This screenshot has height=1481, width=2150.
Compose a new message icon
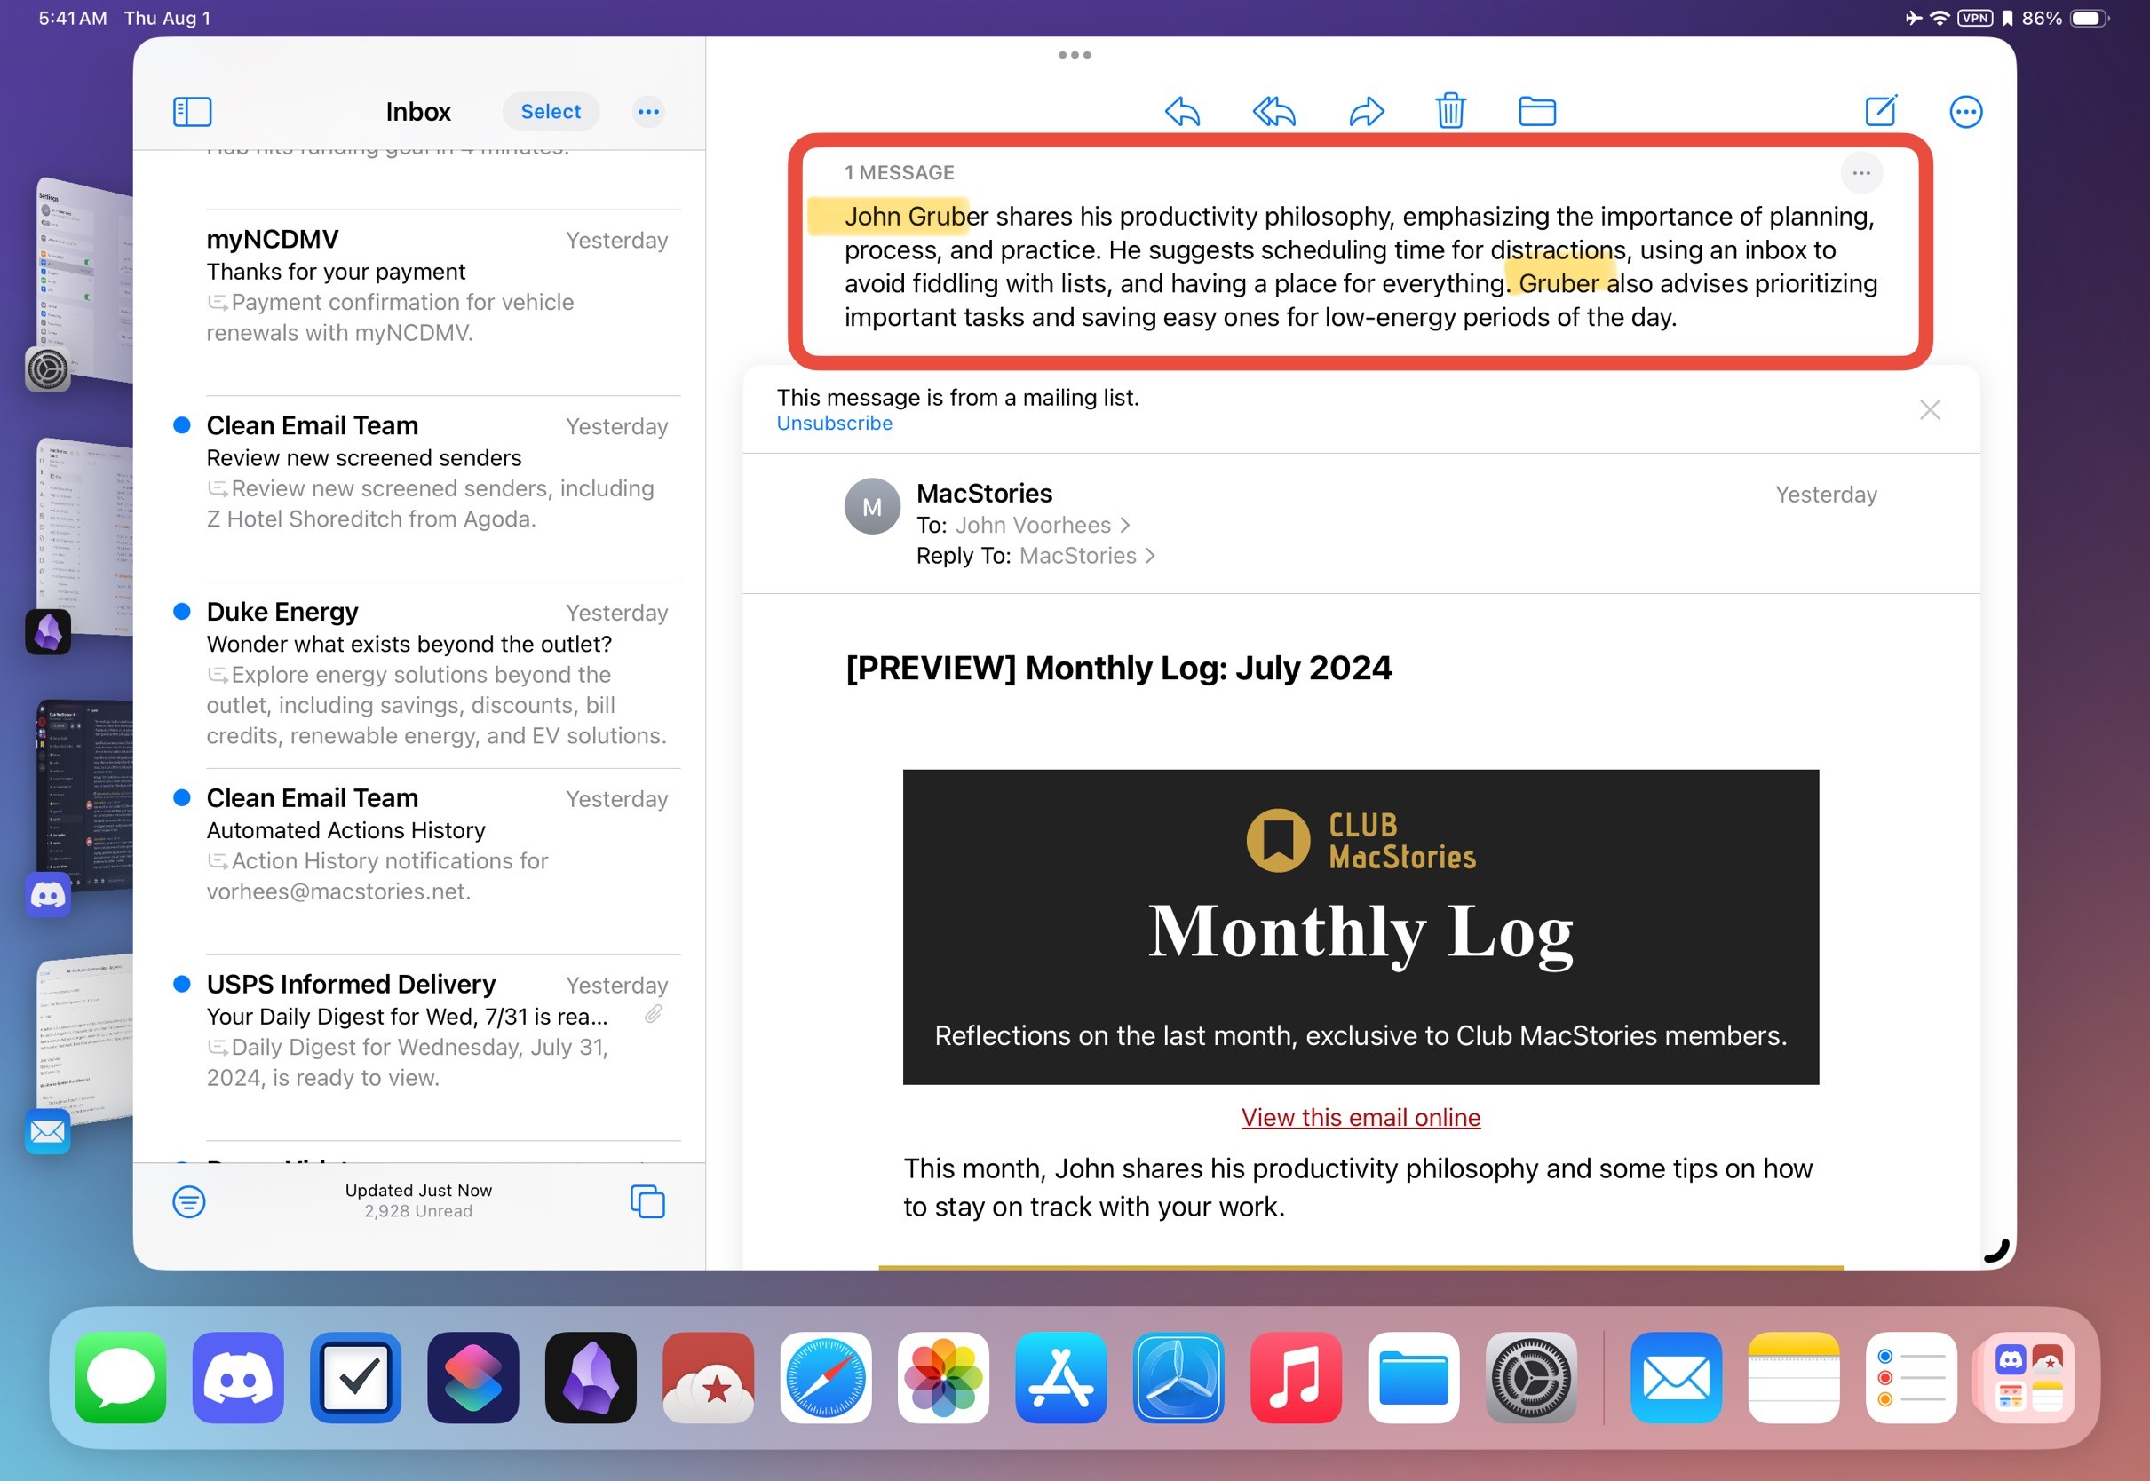coord(1881,111)
